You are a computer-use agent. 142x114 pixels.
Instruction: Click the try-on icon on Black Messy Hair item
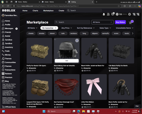pyautogui.click(x=77, y=40)
